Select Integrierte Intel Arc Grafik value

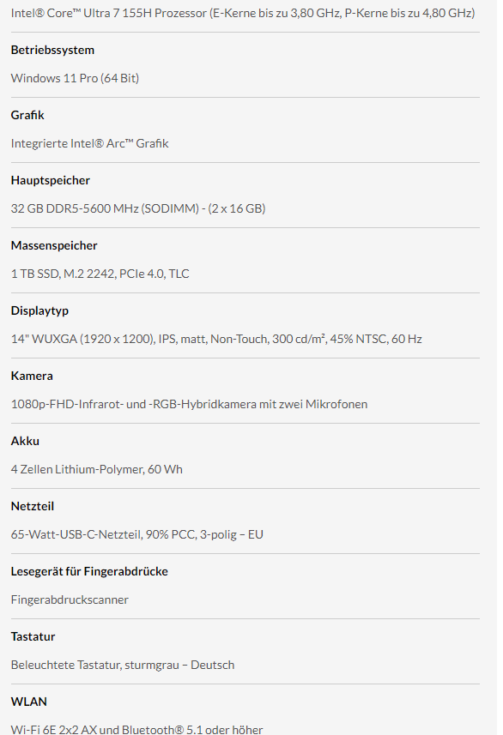(89, 143)
